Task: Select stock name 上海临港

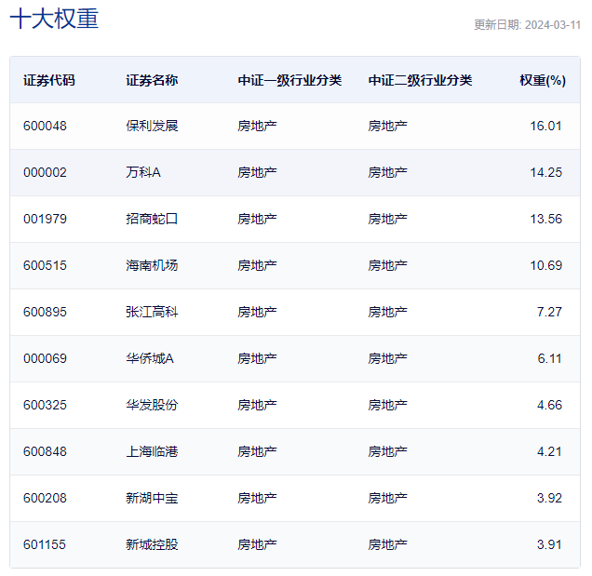Action: coord(152,452)
